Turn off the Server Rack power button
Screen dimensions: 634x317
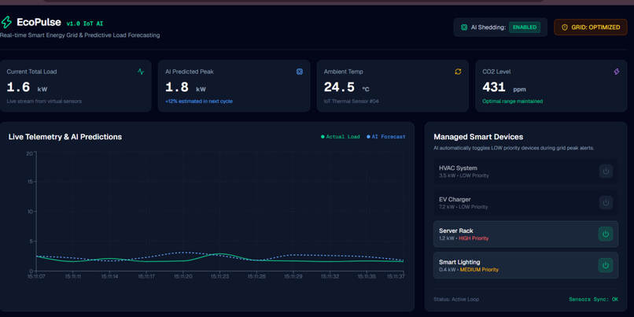606,234
